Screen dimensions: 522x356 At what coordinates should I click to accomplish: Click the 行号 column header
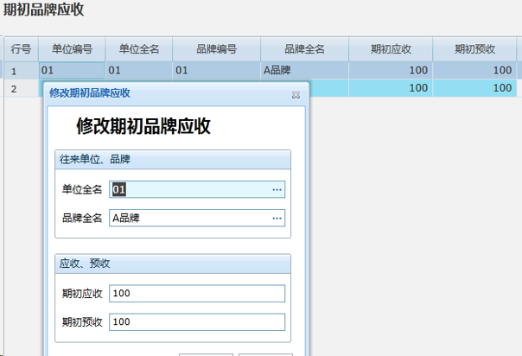21,49
